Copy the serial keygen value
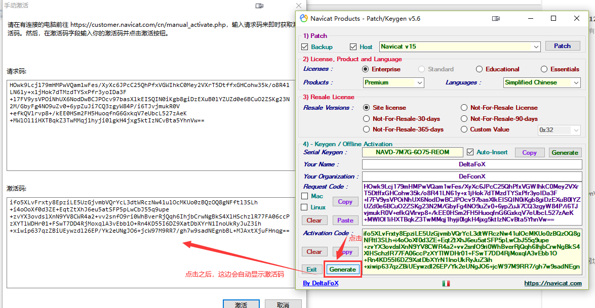Screen dimensions: 595x308 click(x=529, y=152)
